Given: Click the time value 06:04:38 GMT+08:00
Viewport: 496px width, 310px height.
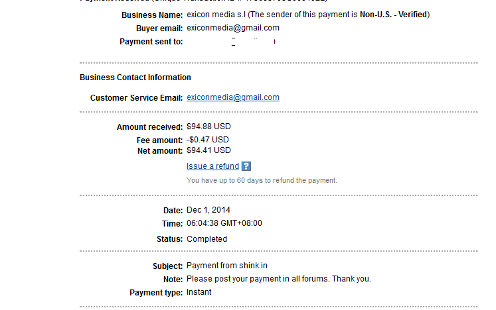Looking at the screenshot, I should tap(224, 223).
